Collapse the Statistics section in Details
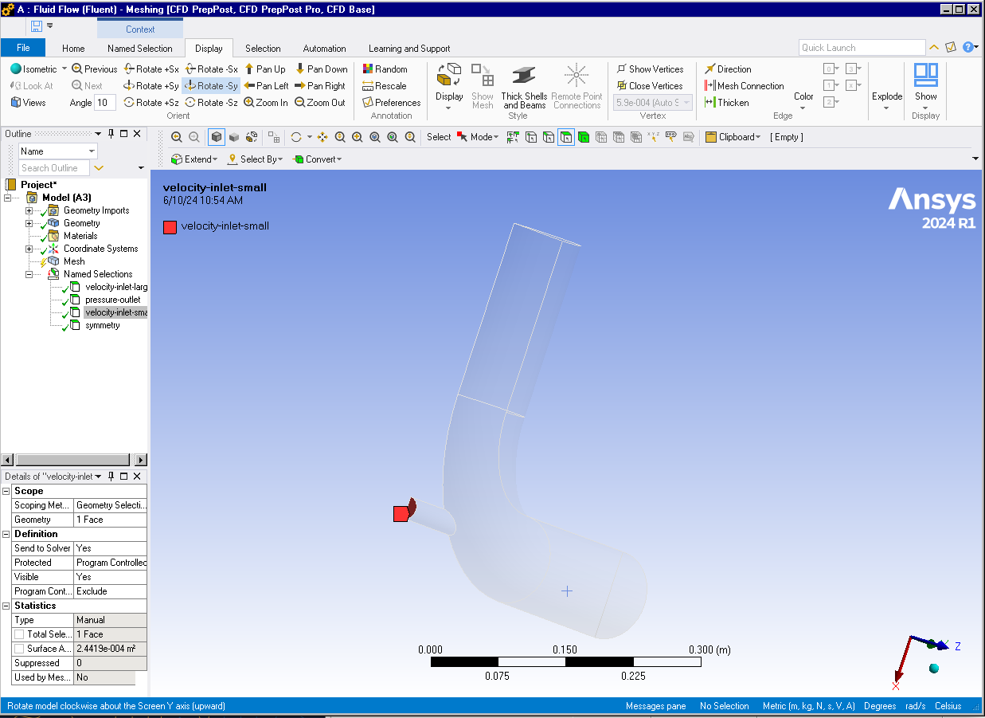This screenshot has height=718, width=985. coord(6,606)
